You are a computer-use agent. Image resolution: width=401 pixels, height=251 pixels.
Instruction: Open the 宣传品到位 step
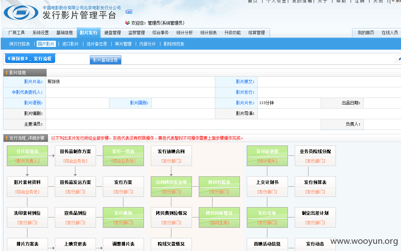point(75,217)
